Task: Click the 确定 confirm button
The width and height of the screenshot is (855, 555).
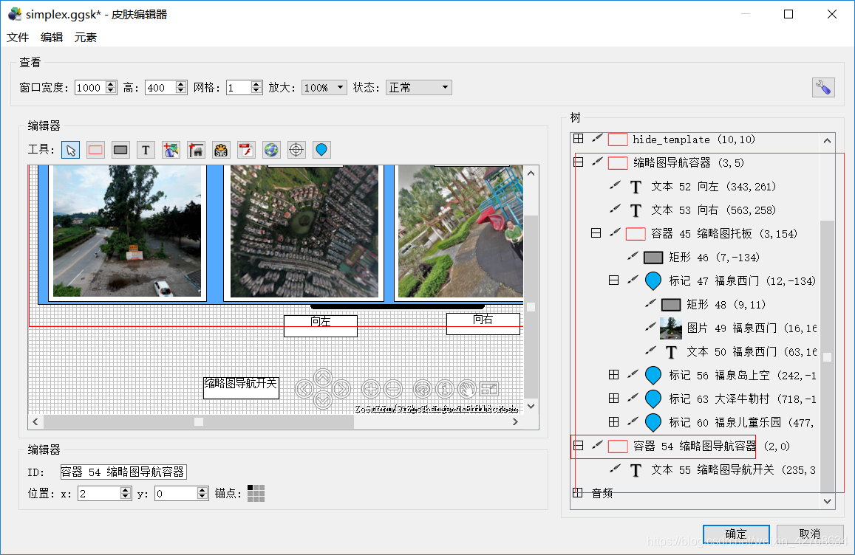Action: (735, 534)
